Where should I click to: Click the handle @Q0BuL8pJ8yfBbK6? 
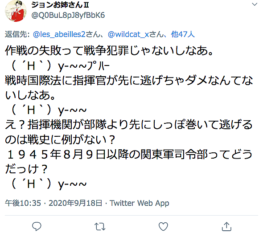pos(68,15)
